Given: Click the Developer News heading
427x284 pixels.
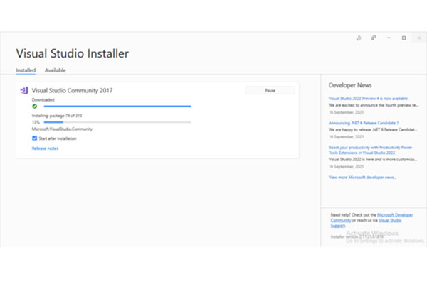Looking at the screenshot, I should pyautogui.click(x=350, y=85).
